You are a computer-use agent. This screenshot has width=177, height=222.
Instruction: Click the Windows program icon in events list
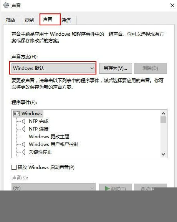17,114
